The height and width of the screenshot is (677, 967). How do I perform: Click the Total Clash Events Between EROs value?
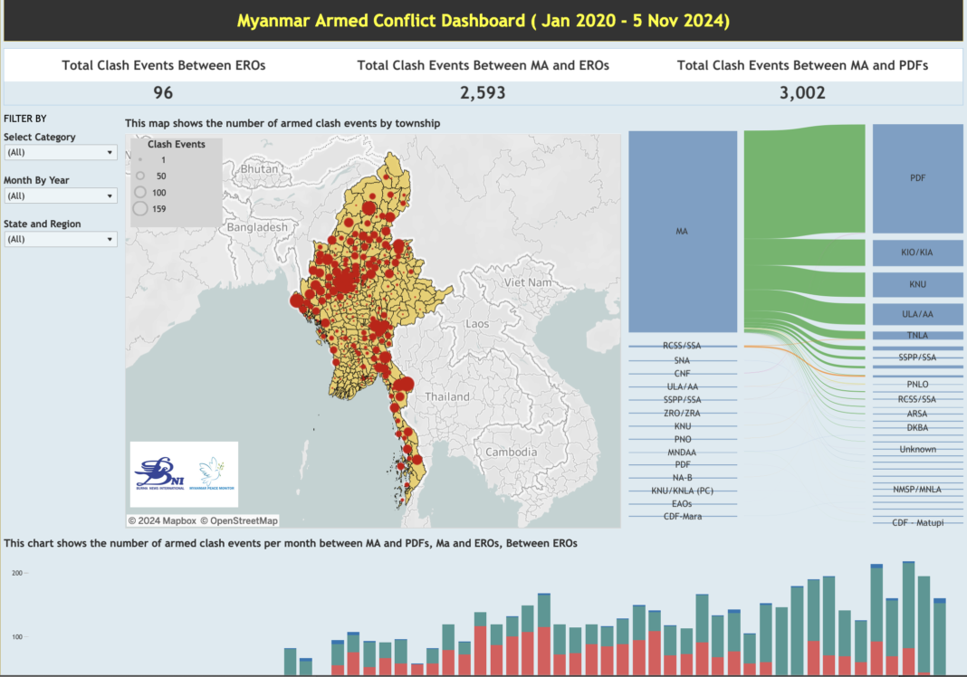[163, 93]
